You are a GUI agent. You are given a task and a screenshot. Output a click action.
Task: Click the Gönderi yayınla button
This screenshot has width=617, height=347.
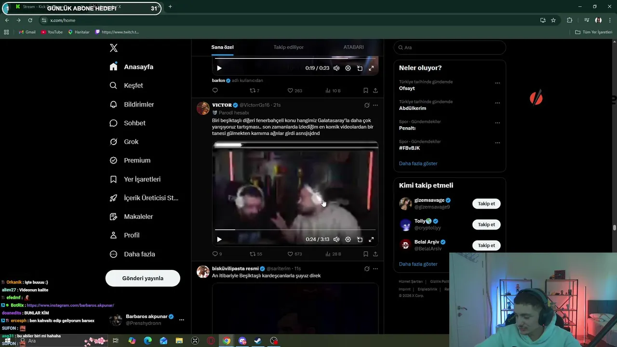143,278
